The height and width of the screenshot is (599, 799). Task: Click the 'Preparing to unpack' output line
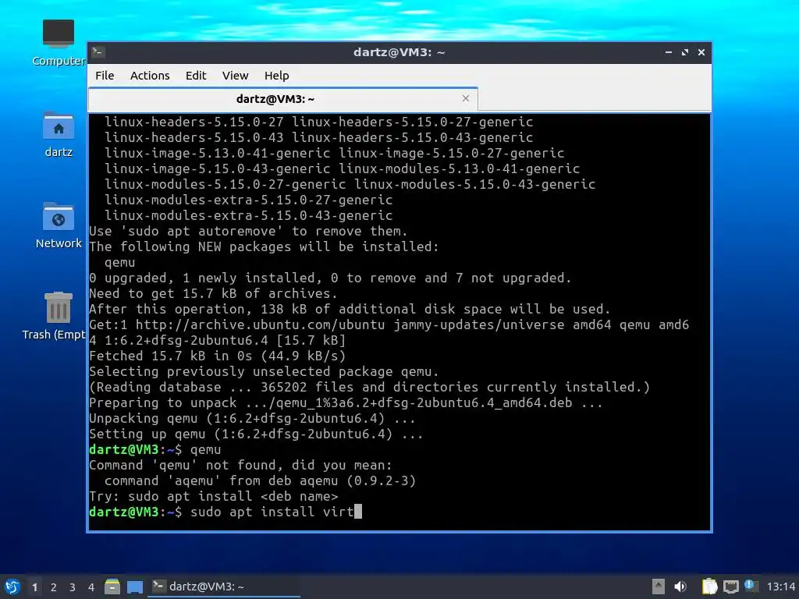346,403
